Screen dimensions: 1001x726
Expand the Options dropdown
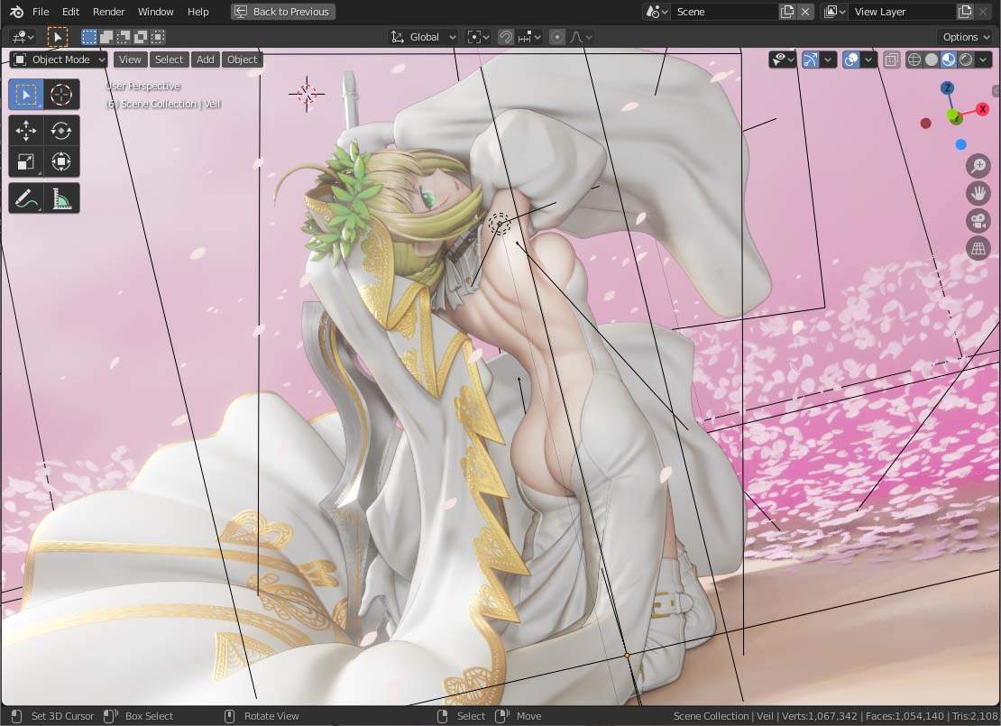pos(965,37)
